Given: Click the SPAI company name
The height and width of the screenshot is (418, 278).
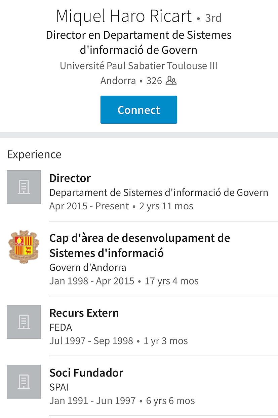Looking at the screenshot, I should tap(59, 387).
